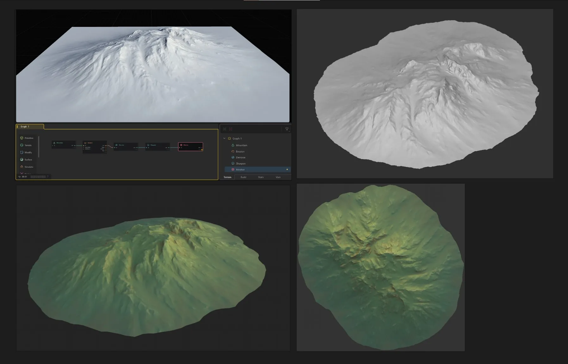The width and height of the screenshot is (568, 364).
Task: Switch to the Stats tab
Action: [261, 177]
